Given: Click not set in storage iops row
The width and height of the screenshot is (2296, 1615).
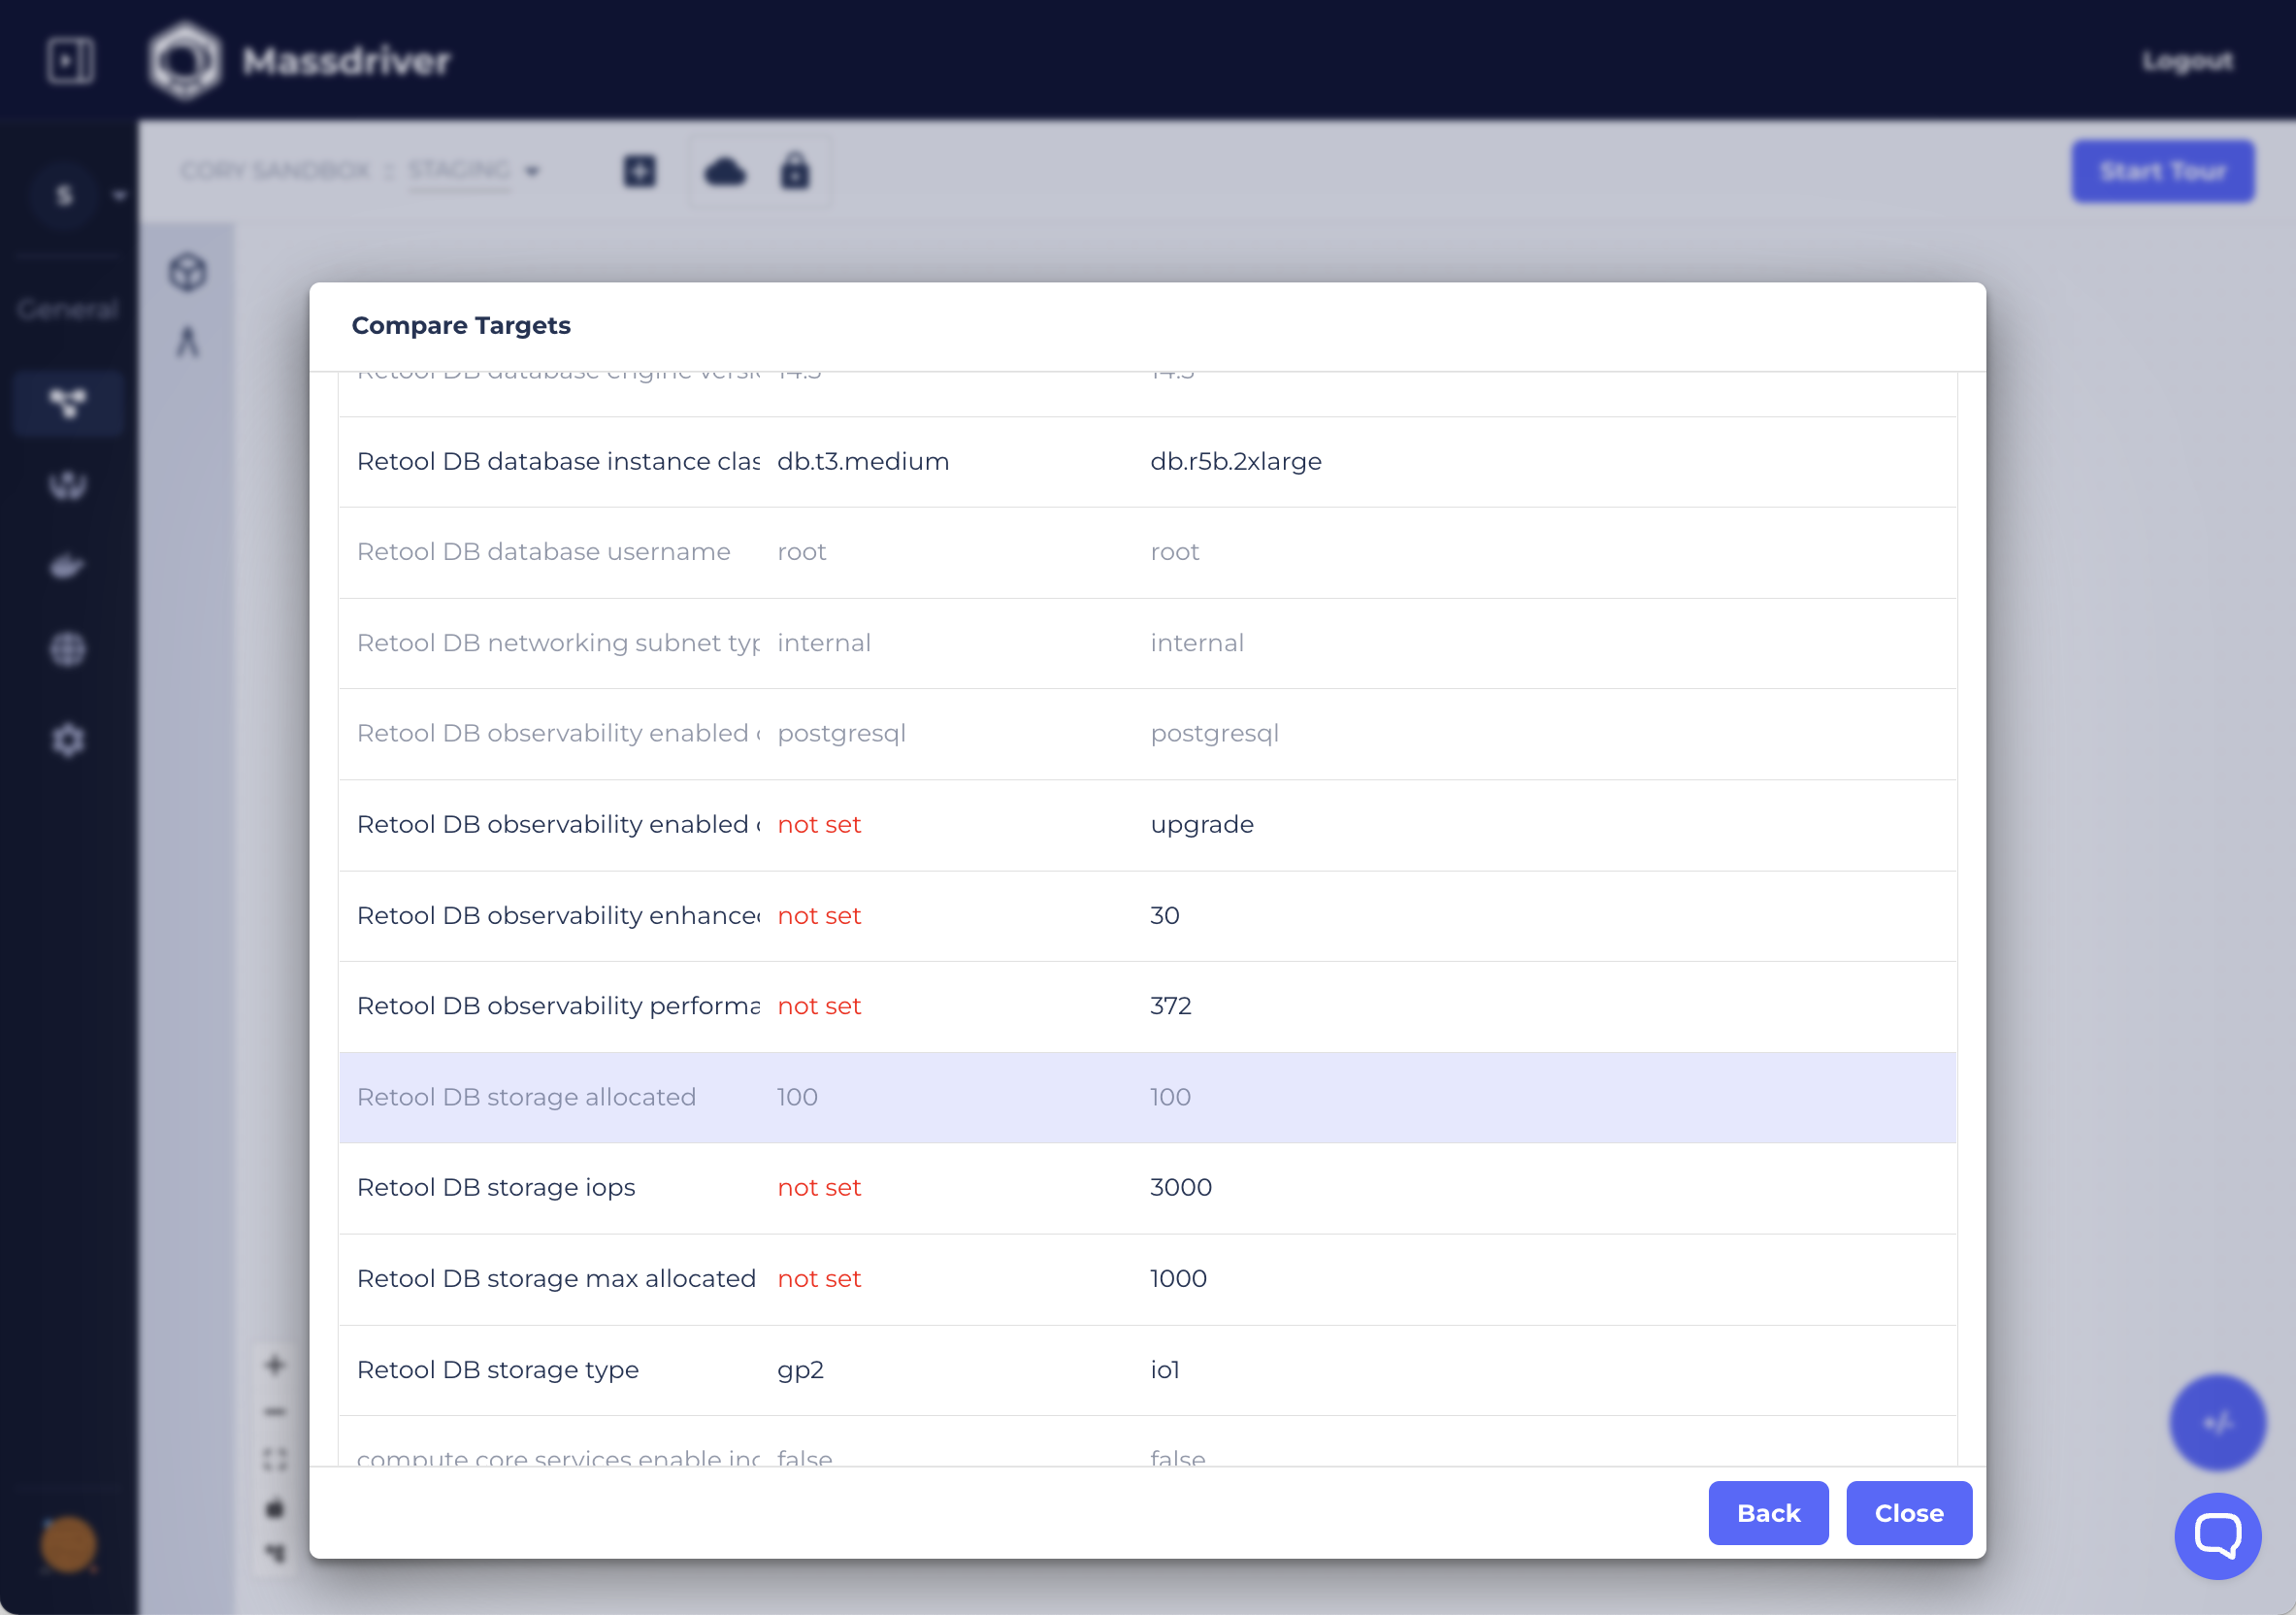Looking at the screenshot, I should [819, 1187].
